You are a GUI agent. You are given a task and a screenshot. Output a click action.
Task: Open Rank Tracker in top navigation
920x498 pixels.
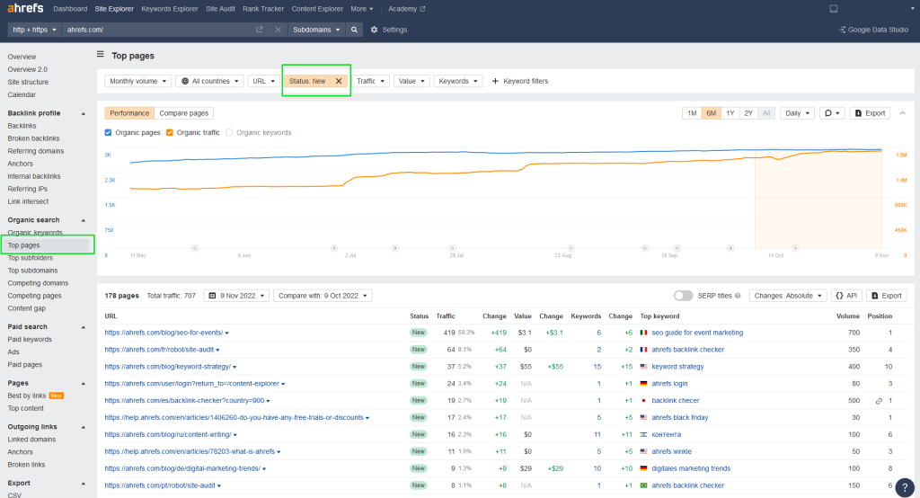263,9
